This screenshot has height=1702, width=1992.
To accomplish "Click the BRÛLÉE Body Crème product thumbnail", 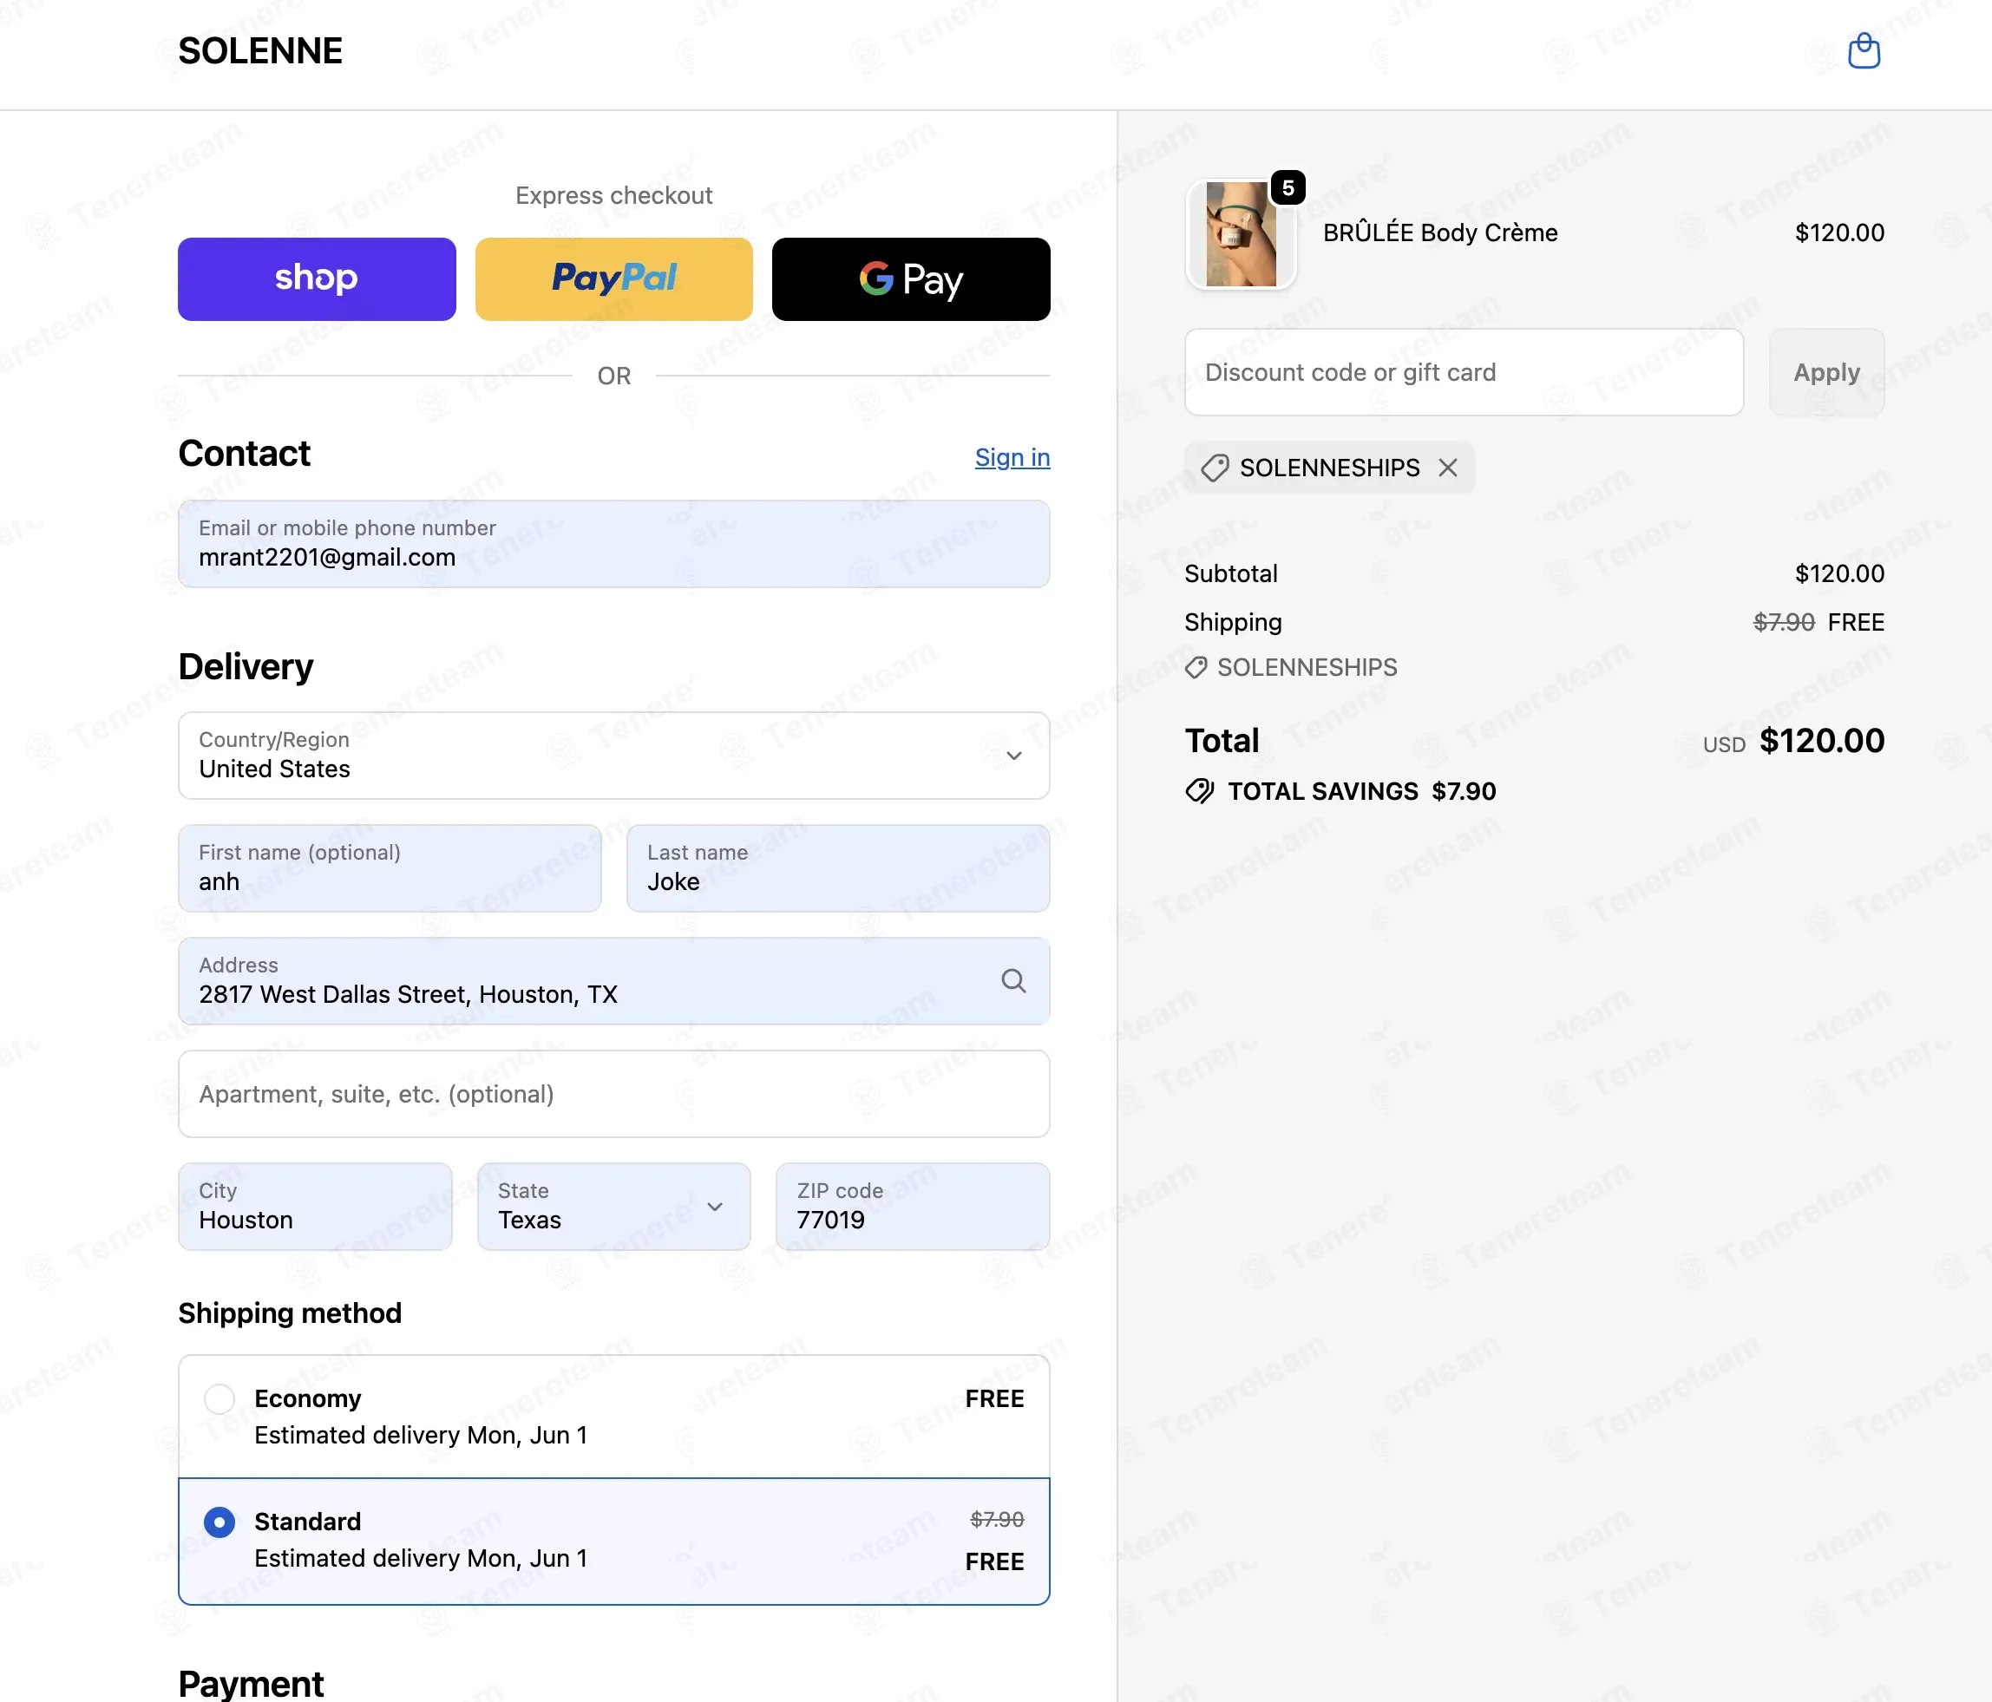I will click(x=1242, y=234).
